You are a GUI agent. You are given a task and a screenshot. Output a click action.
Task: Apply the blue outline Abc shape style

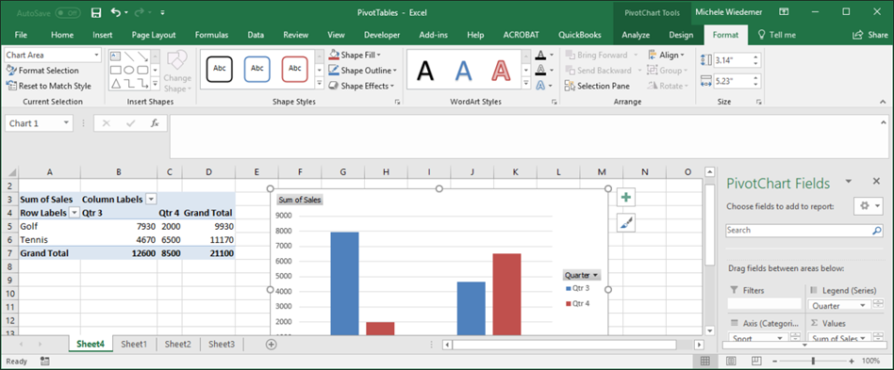click(x=257, y=69)
